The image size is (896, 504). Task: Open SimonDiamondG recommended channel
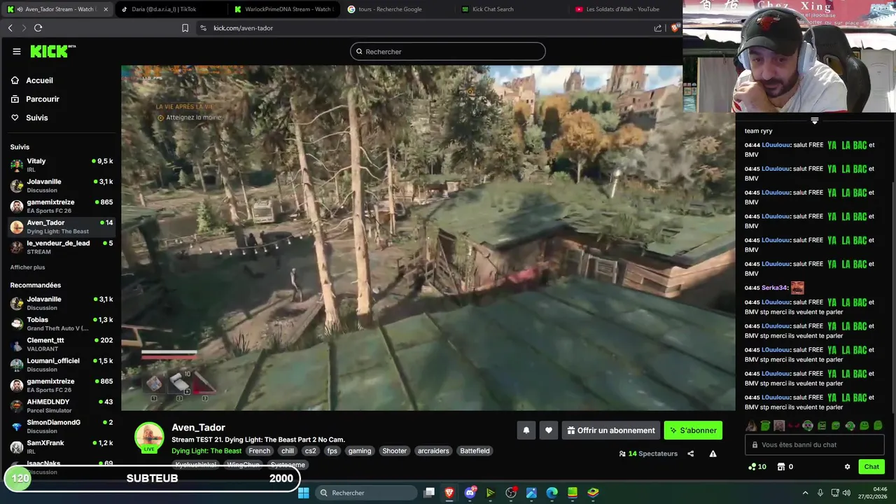pyautogui.click(x=62, y=426)
